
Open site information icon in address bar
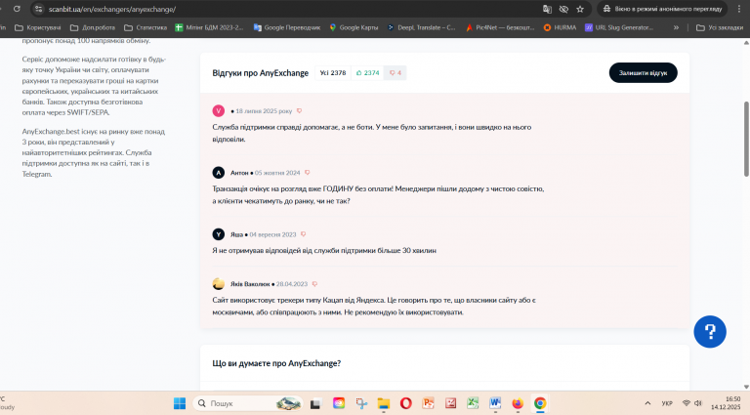[39, 9]
